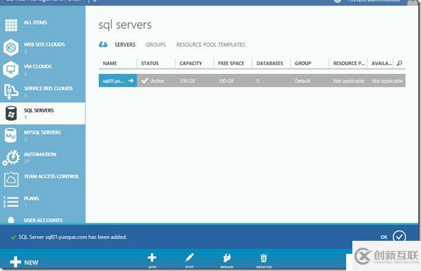Open Plans in sidebar

pos(32,198)
